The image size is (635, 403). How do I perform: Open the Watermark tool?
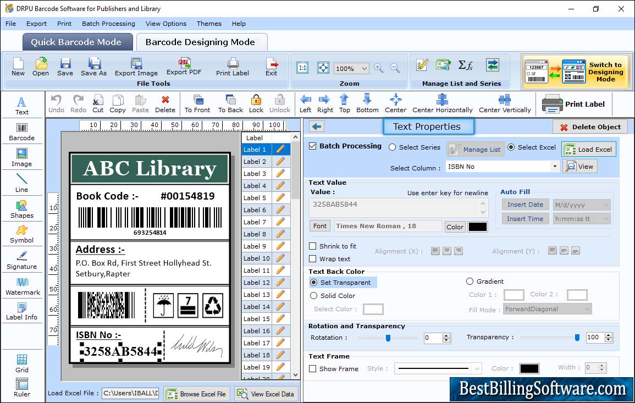23,286
